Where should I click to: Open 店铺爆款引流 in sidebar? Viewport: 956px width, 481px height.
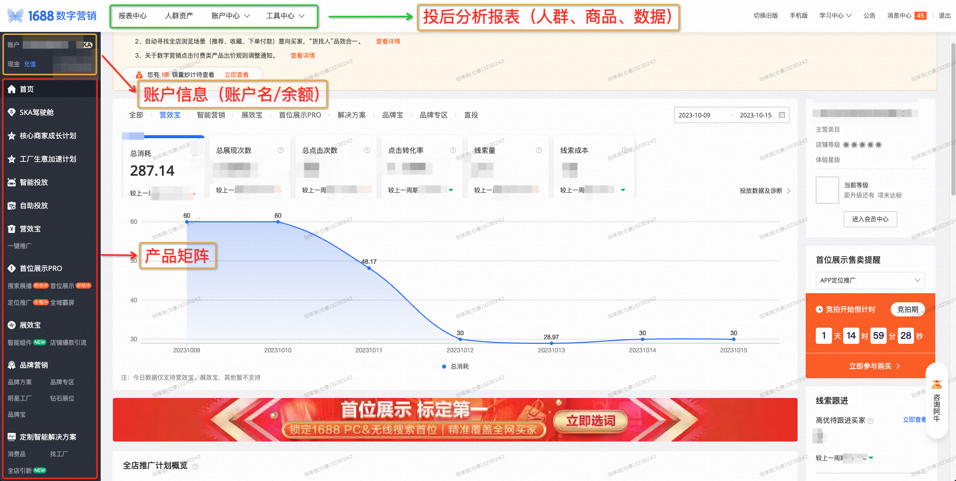[68, 343]
